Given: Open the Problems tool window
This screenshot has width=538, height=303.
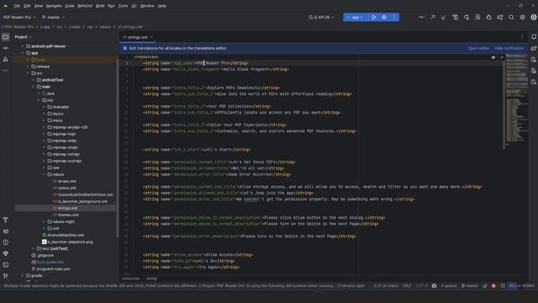Looking at the screenshot, I should tap(6, 242).
